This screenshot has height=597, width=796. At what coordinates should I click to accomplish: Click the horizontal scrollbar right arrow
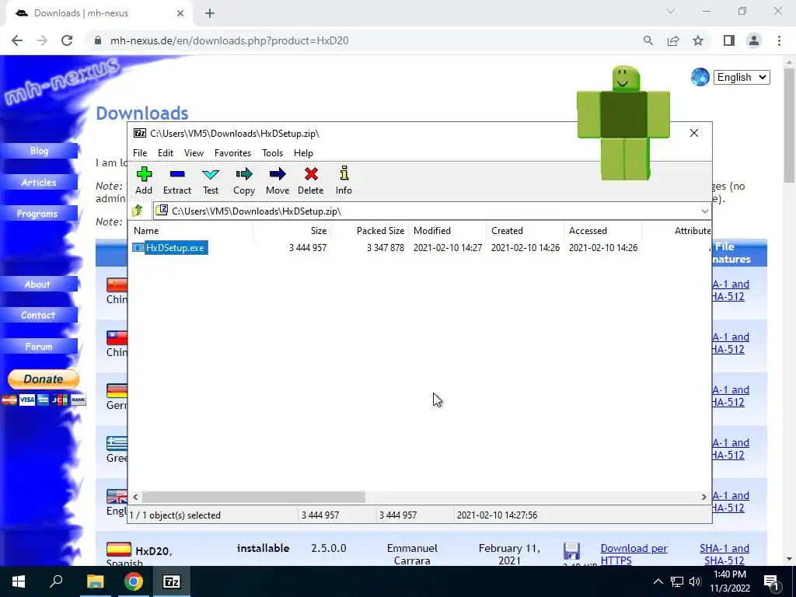click(x=703, y=497)
